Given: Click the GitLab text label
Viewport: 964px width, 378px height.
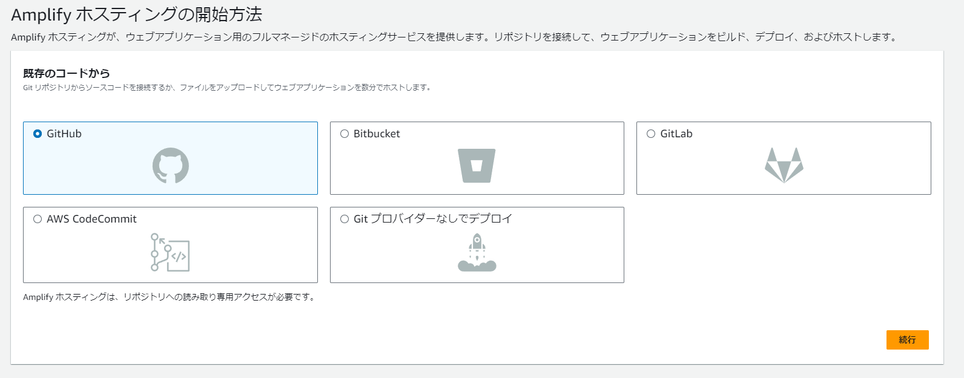Looking at the screenshot, I should coord(676,134).
